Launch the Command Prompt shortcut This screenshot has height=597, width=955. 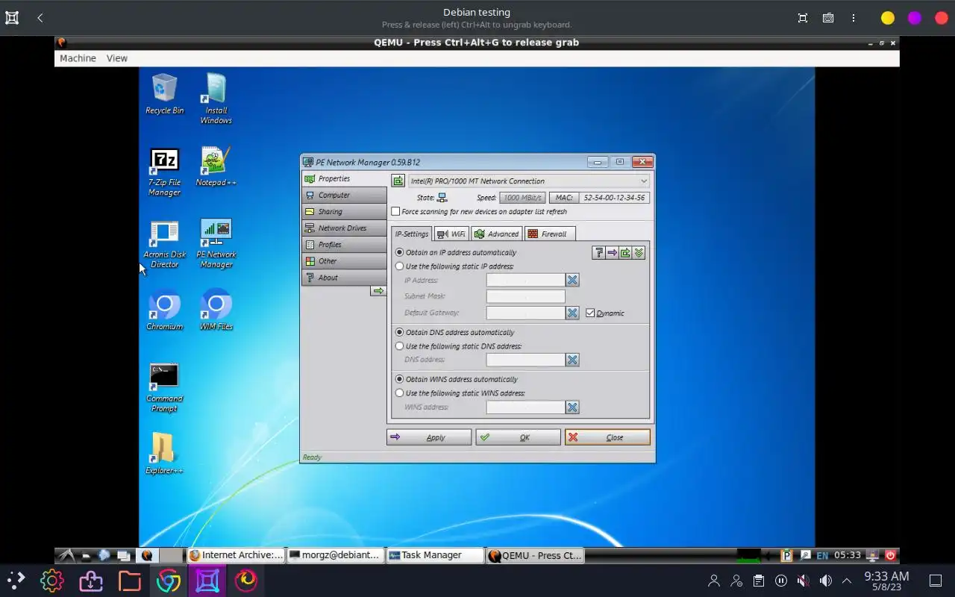(164, 387)
